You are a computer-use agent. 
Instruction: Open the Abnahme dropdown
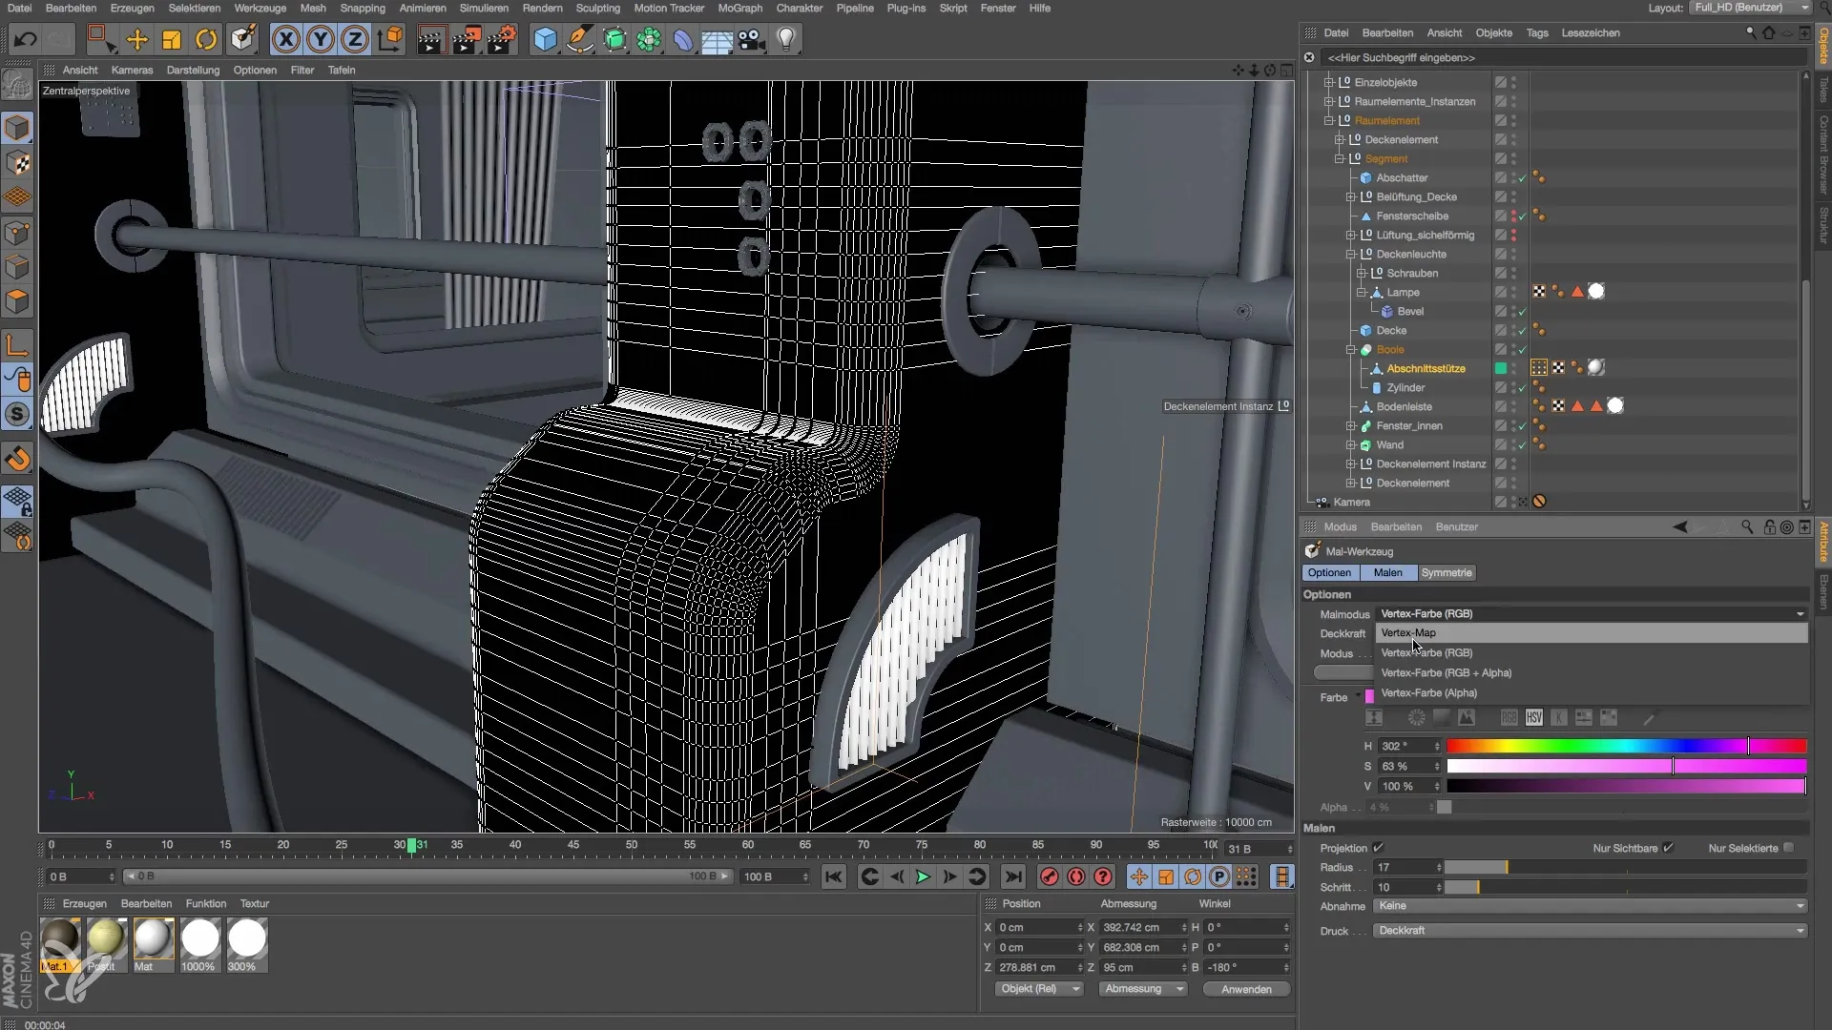click(1591, 905)
